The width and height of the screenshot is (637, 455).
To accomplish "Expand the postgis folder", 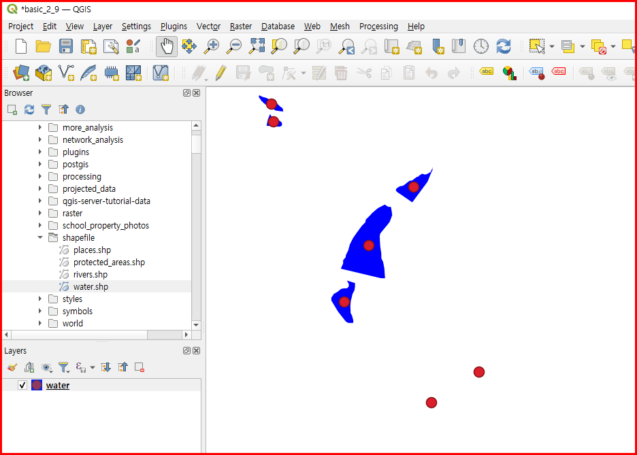I will 39,164.
